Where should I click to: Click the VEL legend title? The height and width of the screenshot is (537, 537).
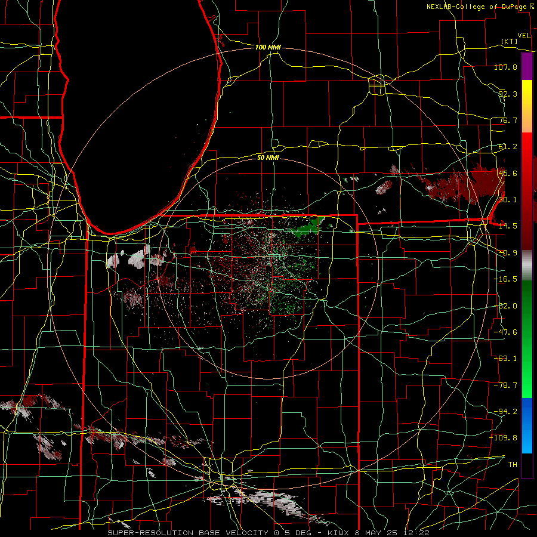(524, 36)
